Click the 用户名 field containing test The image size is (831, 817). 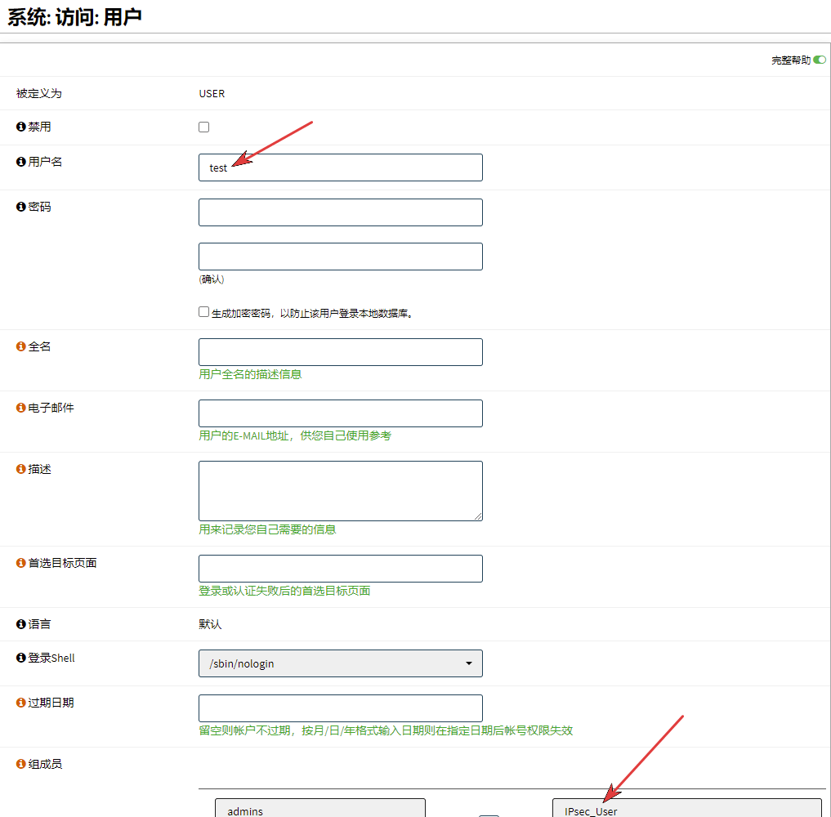(x=340, y=167)
